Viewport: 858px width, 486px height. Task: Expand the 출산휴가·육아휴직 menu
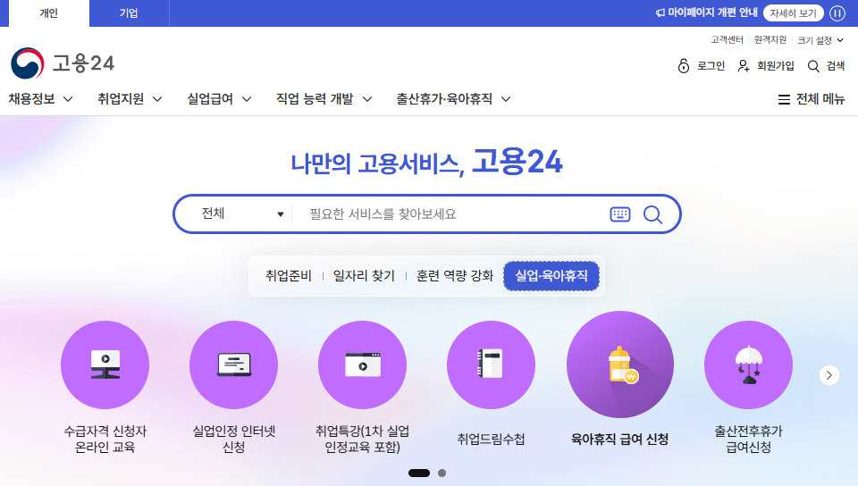[x=454, y=99]
